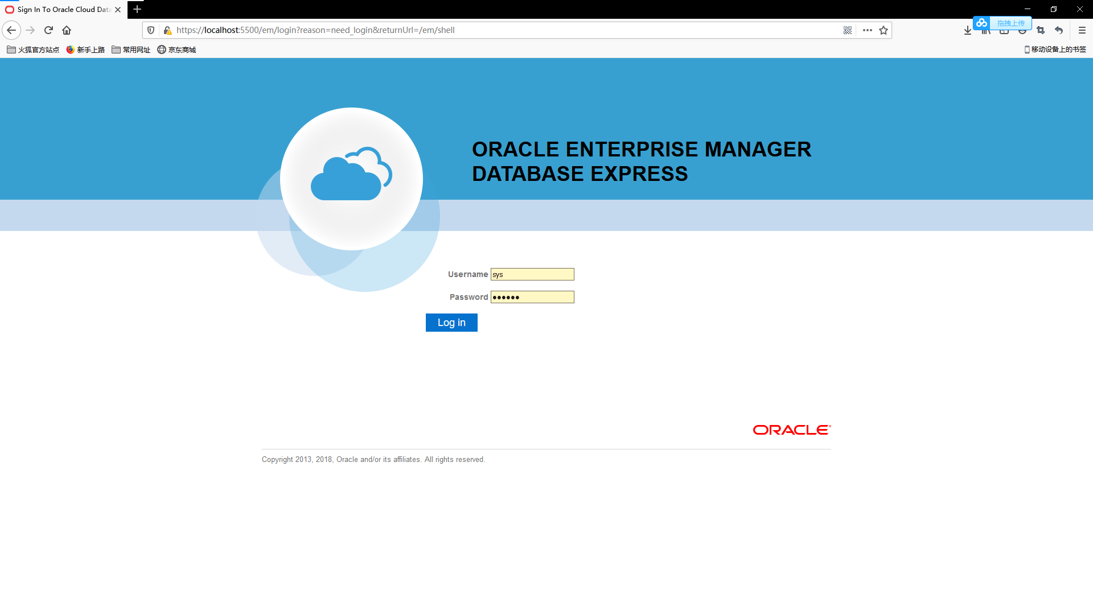The height and width of the screenshot is (590, 1093).
Task: Reload the current page
Action: [x=49, y=30]
